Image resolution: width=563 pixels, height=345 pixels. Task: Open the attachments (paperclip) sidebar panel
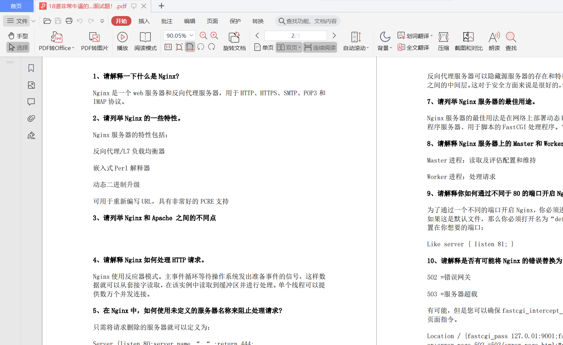tap(31, 118)
